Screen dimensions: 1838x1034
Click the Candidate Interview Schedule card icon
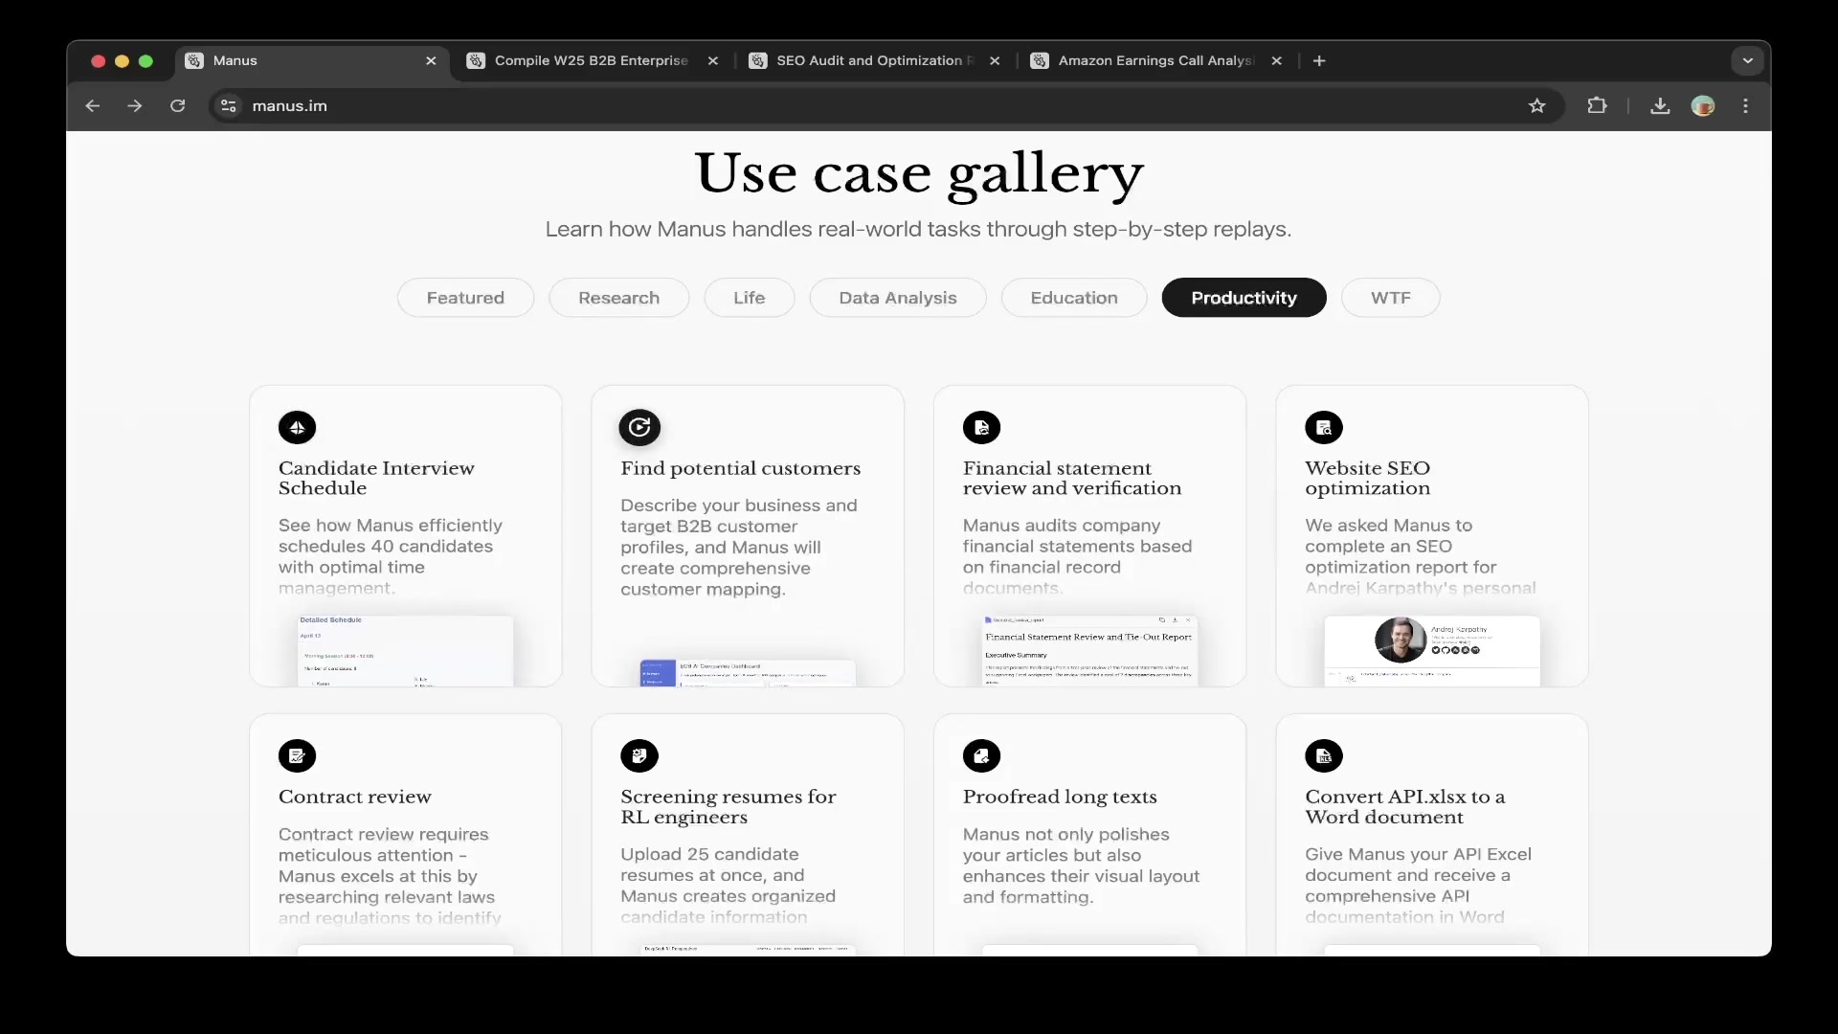(x=297, y=428)
